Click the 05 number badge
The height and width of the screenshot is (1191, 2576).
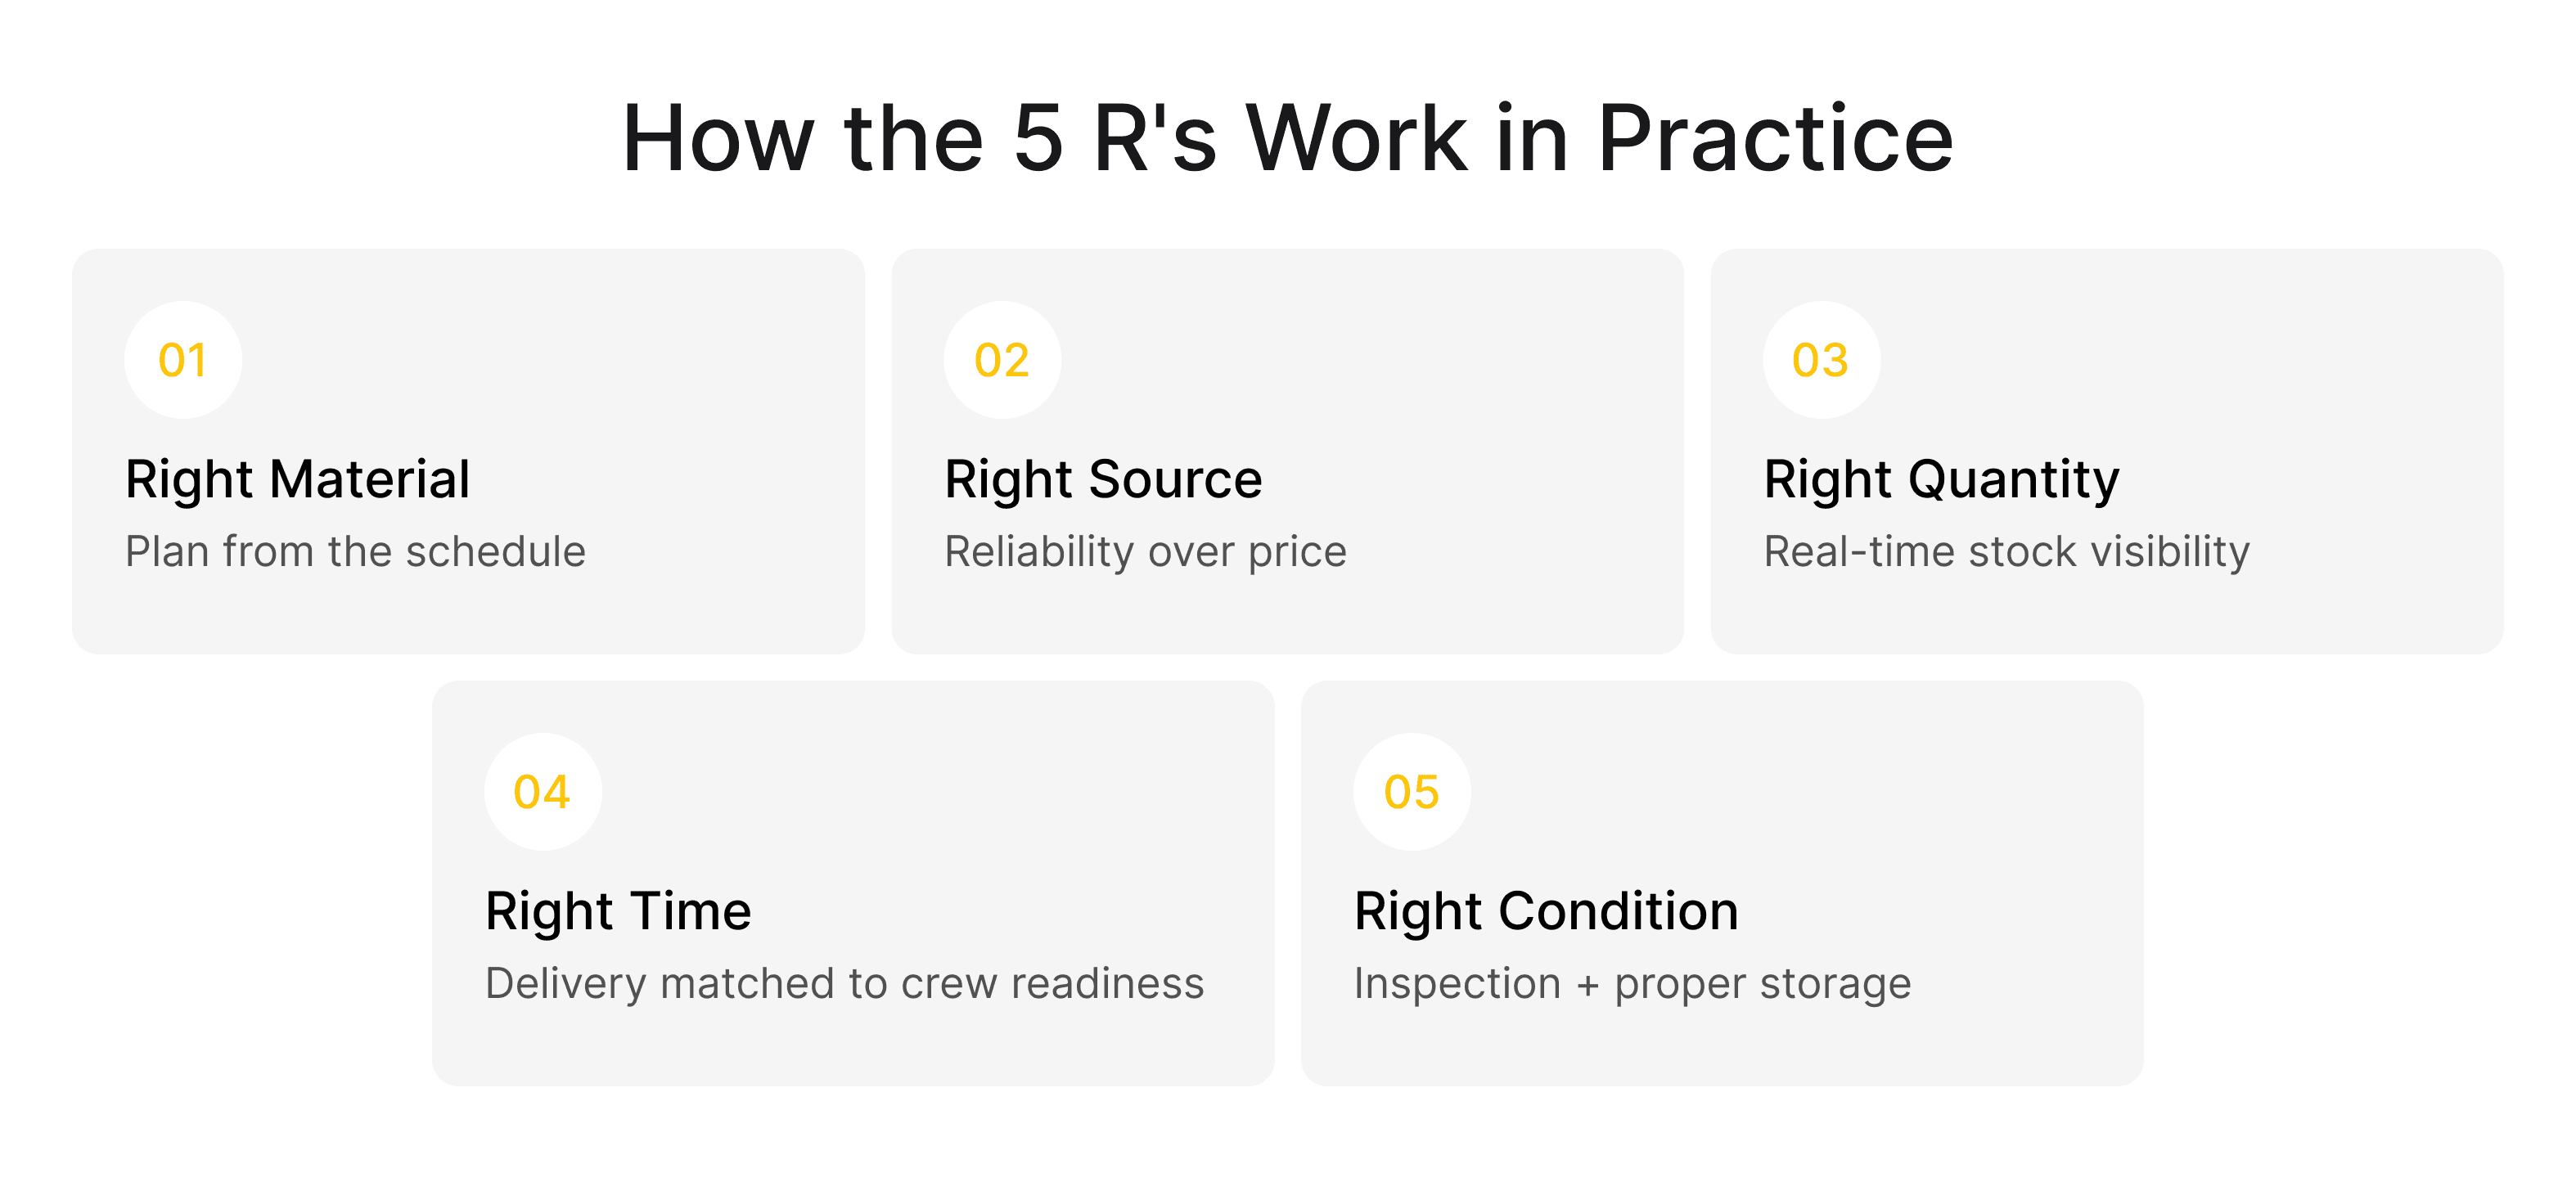[1412, 792]
